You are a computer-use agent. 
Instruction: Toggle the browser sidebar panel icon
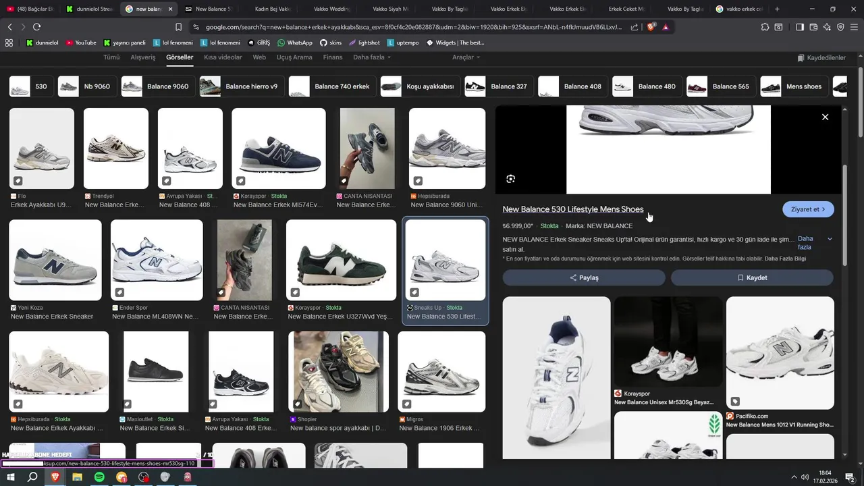coord(800,27)
